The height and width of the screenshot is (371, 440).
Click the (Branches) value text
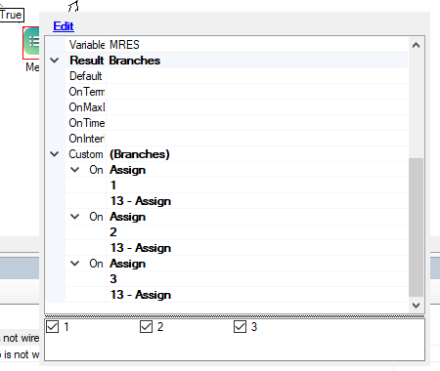click(x=140, y=154)
